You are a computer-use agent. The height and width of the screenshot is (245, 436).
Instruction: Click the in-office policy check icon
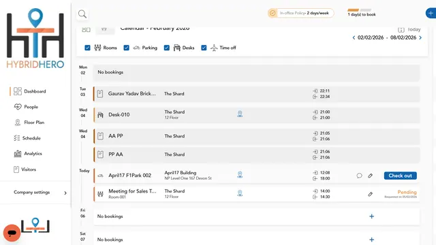point(272,13)
